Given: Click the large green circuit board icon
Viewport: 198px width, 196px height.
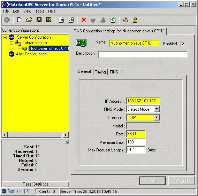Looking at the screenshot, I should 82,43.
